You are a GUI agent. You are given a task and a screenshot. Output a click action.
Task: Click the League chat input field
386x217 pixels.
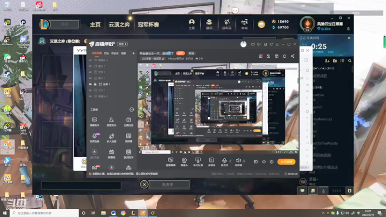81,186
